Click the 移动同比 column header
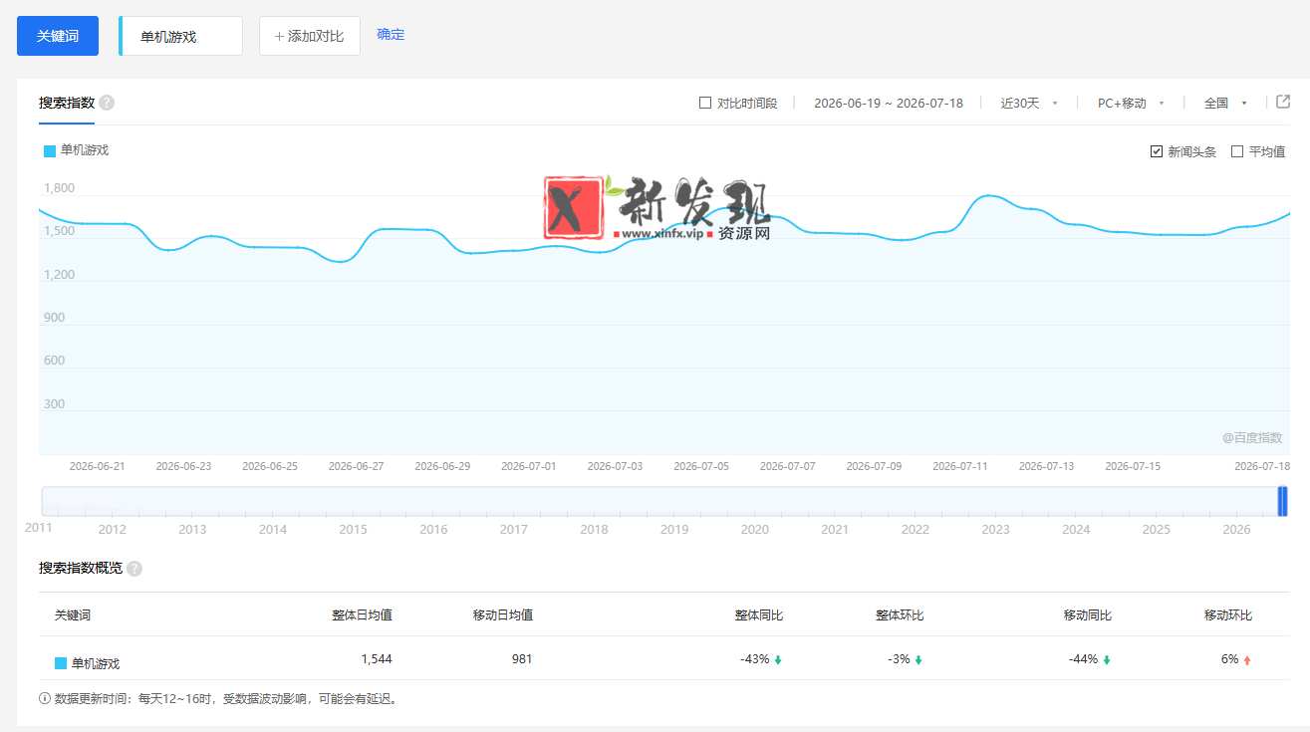 pyautogui.click(x=1088, y=615)
